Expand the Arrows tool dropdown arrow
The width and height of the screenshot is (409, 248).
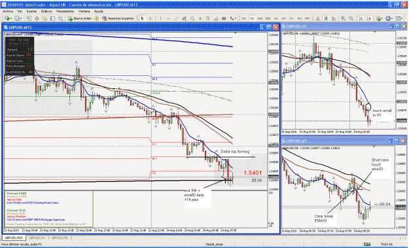pos(236,18)
